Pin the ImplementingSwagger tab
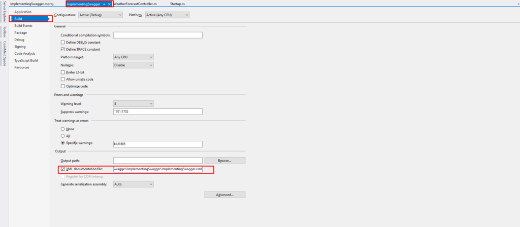 104,4
